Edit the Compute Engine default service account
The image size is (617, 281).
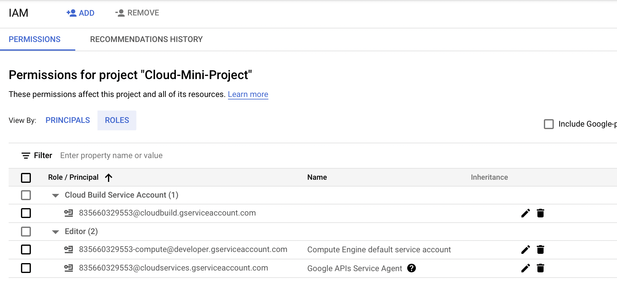point(526,250)
